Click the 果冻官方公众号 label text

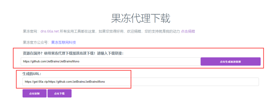click(35, 42)
